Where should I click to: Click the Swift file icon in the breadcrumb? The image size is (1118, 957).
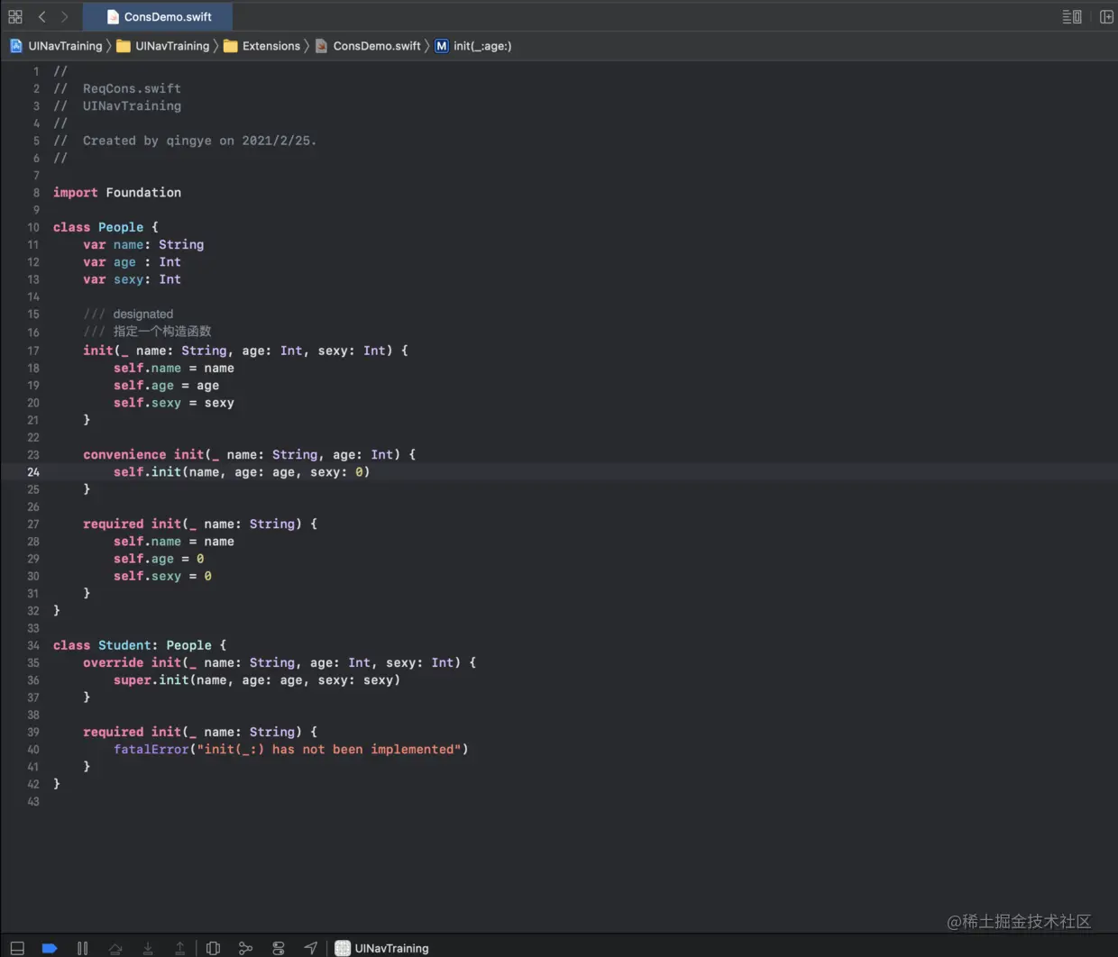click(x=321, y=46)
